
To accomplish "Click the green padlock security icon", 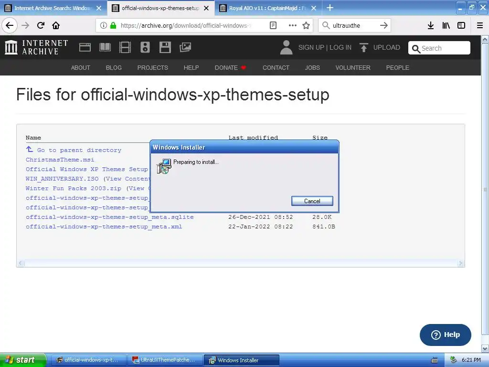I will pos(113,25).
